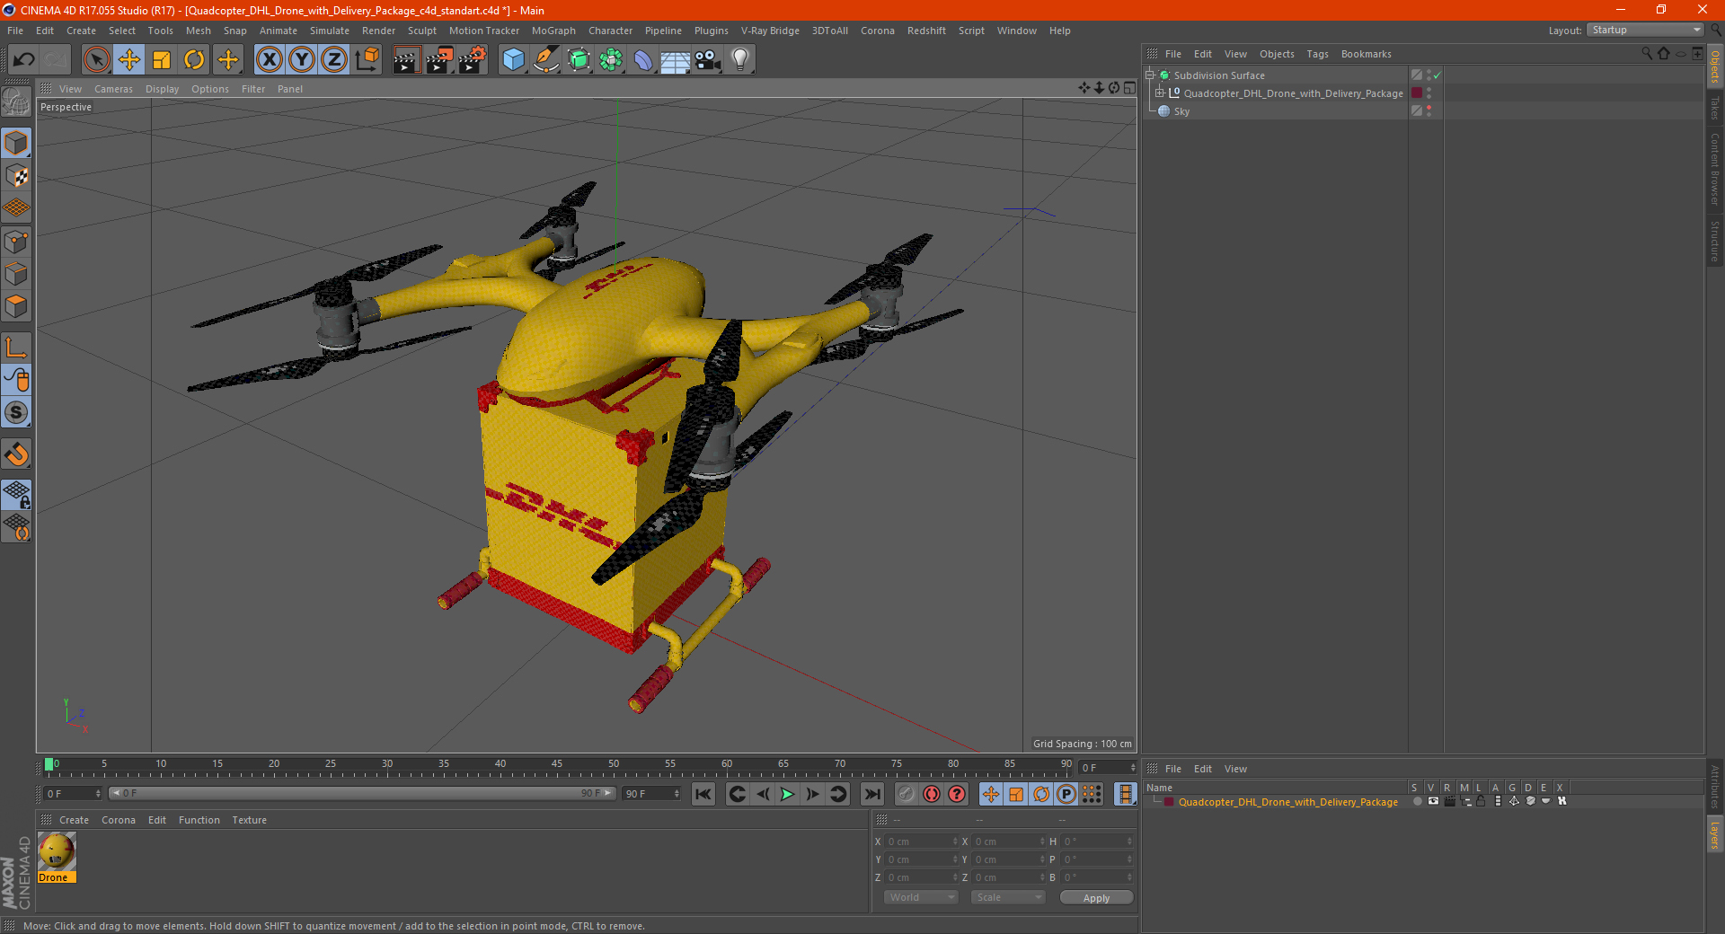The height and width of the screenshot is (934, 1725).
Task: Open Texture menu in material manager
Action: 249,820
